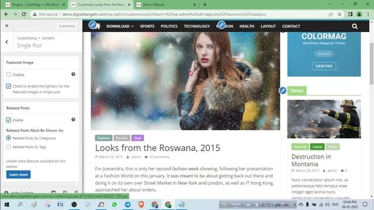Click the edit pencil shortcut beside the home icon
The width and height of the screenshot is (374, 210).
(92, 24)
